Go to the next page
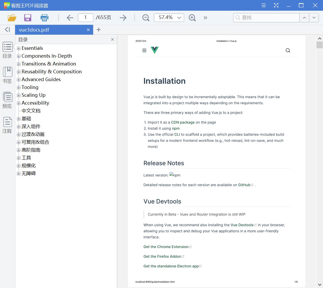The height and width of the screenshot is (288, 323). [123, 17]
